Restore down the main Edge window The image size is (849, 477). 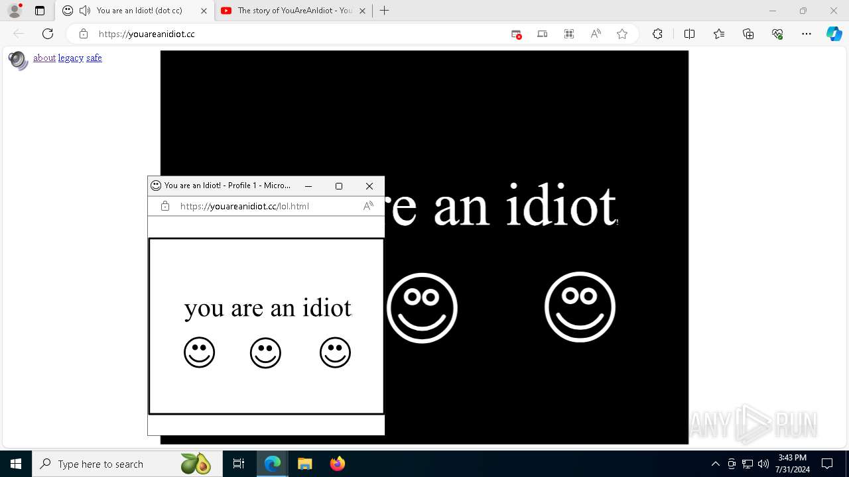803,11
